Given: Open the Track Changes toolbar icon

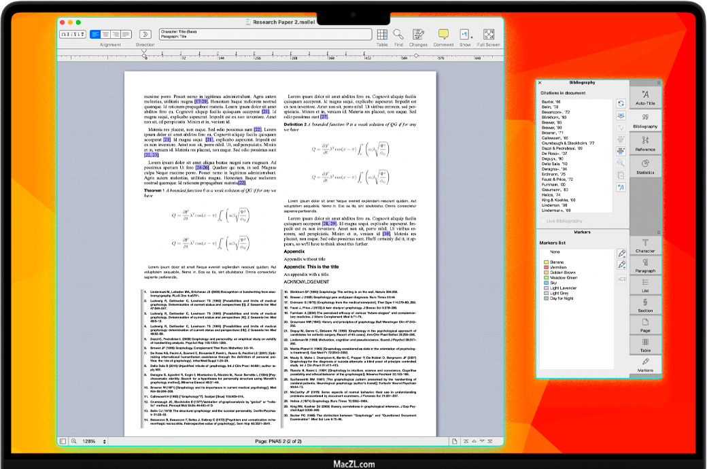Looking at the screenshot, I should point(418,35).
